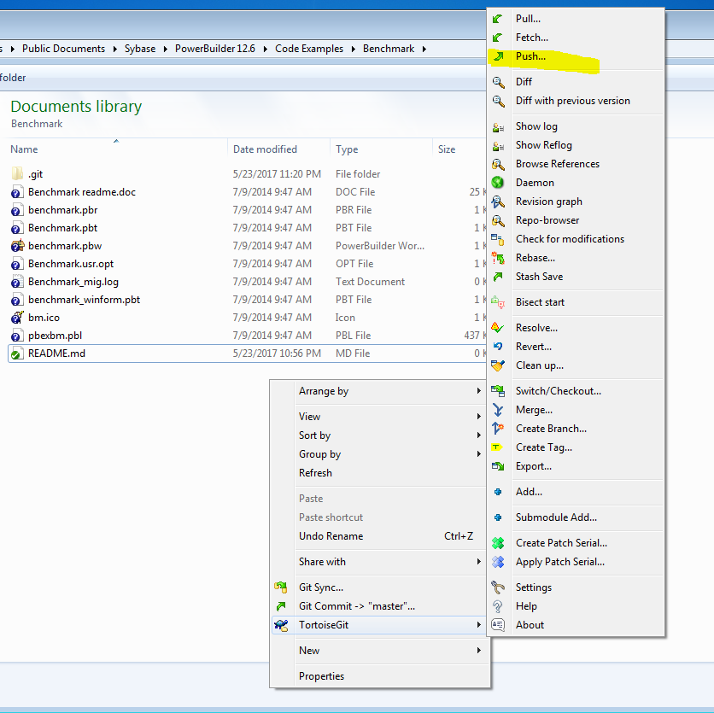This screenshot has width=714, height=713.
Task: Click the Rebase icon
Action: (x=498, y=258)
